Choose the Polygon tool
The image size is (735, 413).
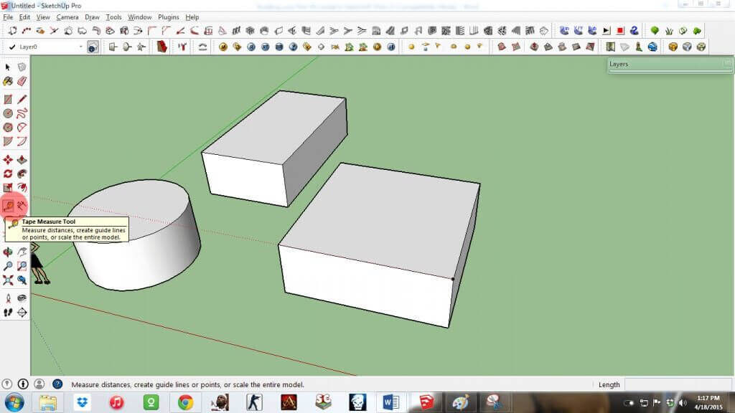point(8,128)
